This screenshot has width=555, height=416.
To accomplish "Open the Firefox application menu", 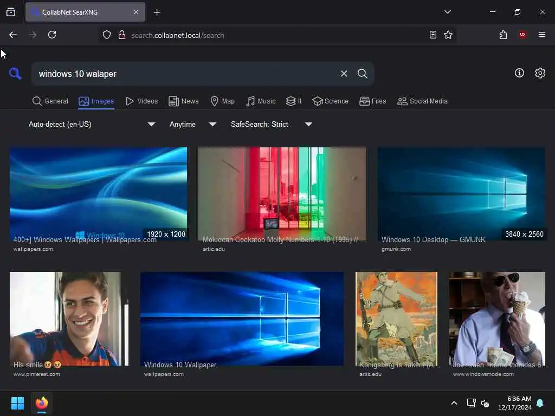I will tap(541, 35).
